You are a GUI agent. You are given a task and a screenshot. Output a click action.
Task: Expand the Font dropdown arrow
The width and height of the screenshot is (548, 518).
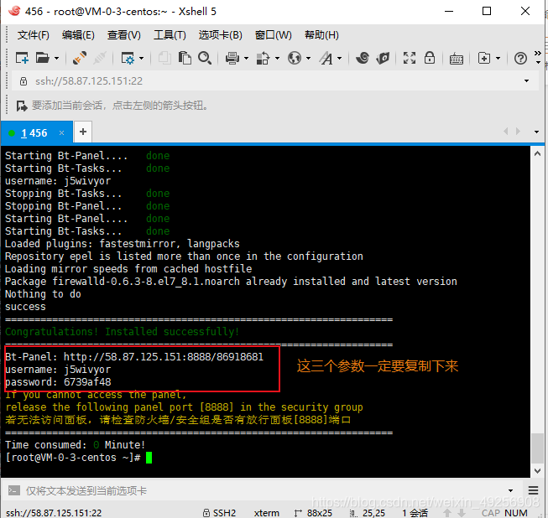(x=339, y=59)
